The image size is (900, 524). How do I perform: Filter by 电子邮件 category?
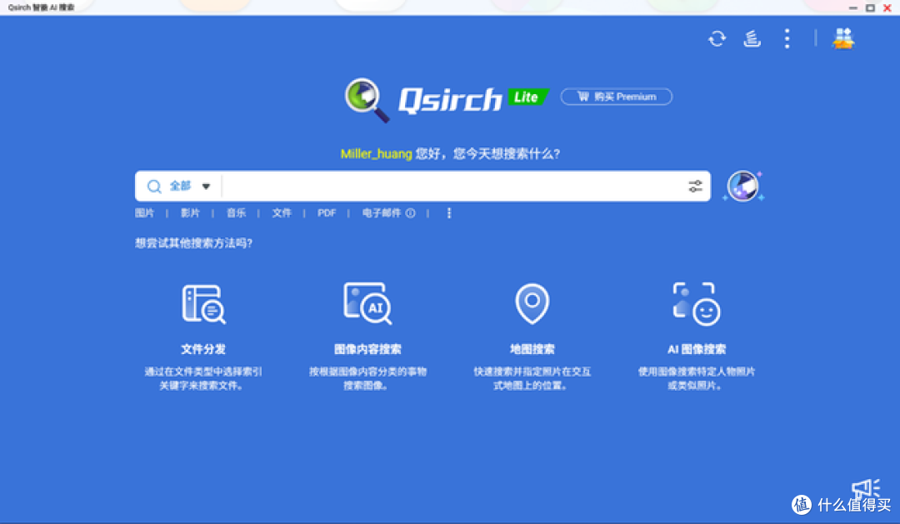382,213
